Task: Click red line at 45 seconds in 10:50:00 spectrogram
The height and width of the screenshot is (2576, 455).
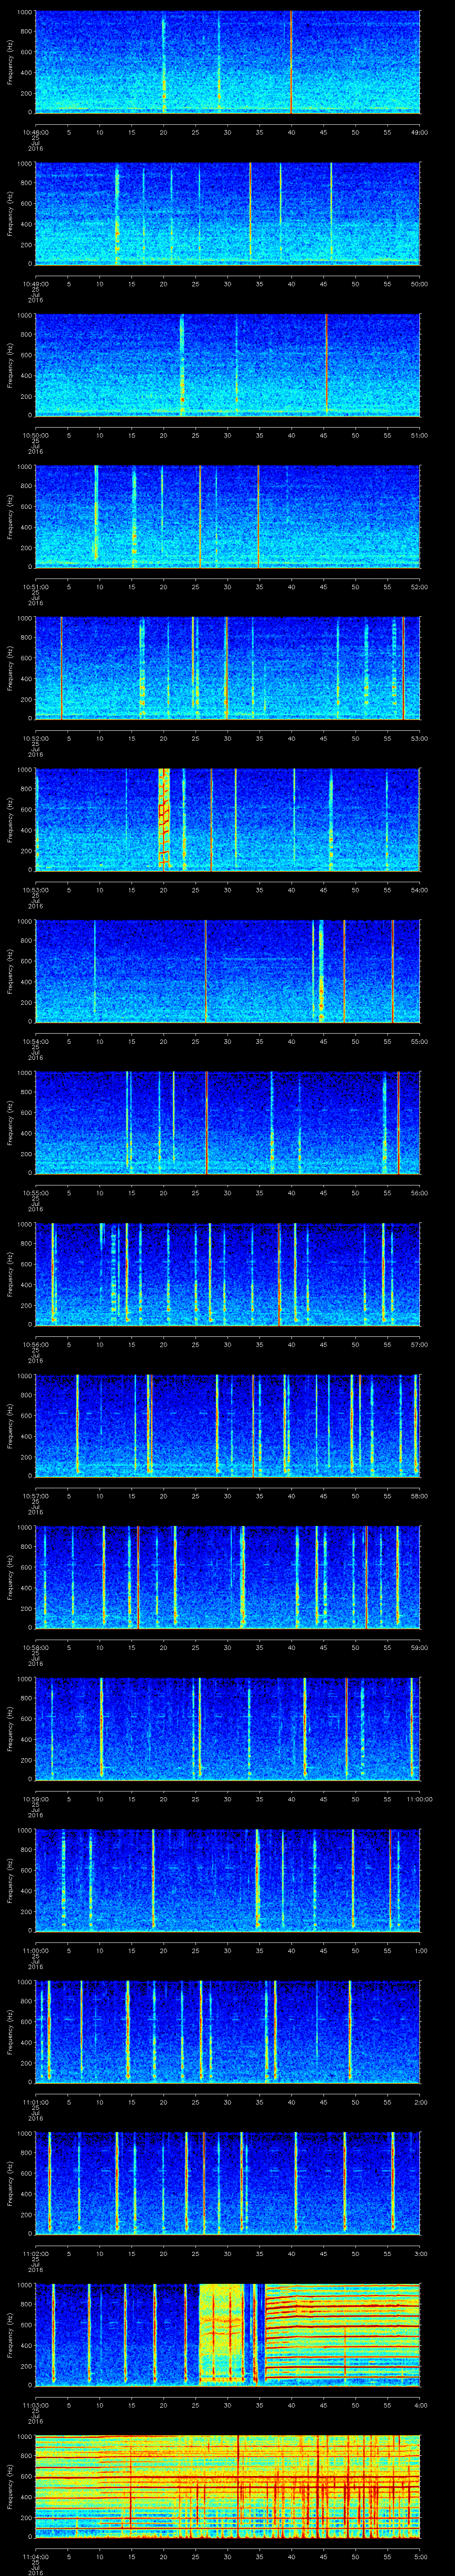Action: [x=326, y=364]
